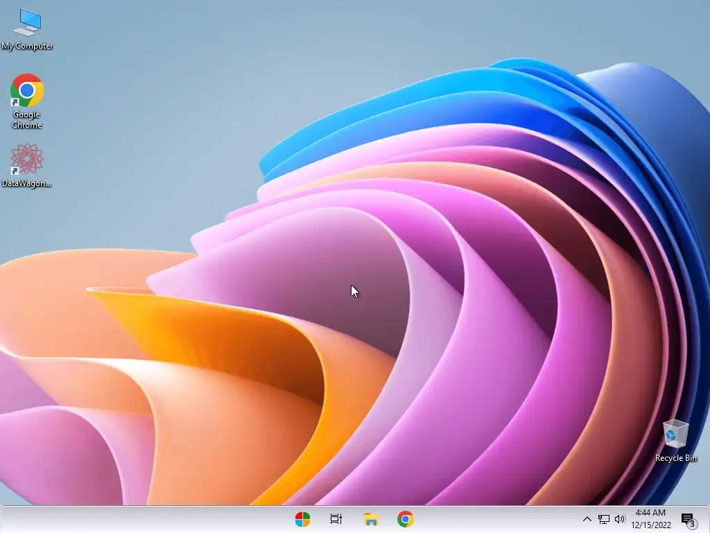The image size is (710, 533).
Task: Click the Recycle Bin label text
Action: pyautogui.click(x=675, y=458)
